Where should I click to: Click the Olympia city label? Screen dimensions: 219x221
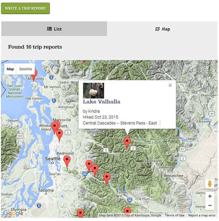point(18,209)
